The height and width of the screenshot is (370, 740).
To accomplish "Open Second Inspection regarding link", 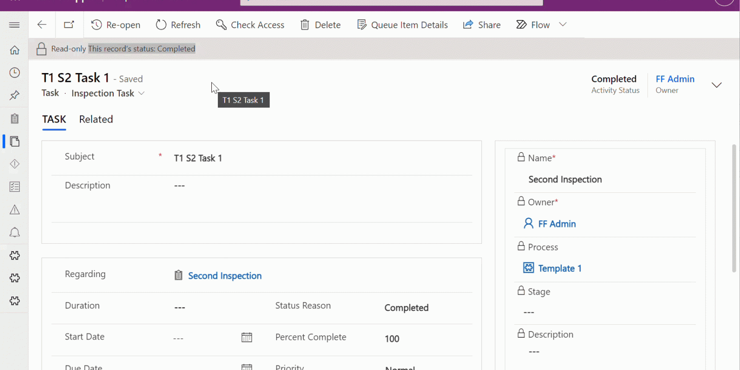I will (225, 276).
